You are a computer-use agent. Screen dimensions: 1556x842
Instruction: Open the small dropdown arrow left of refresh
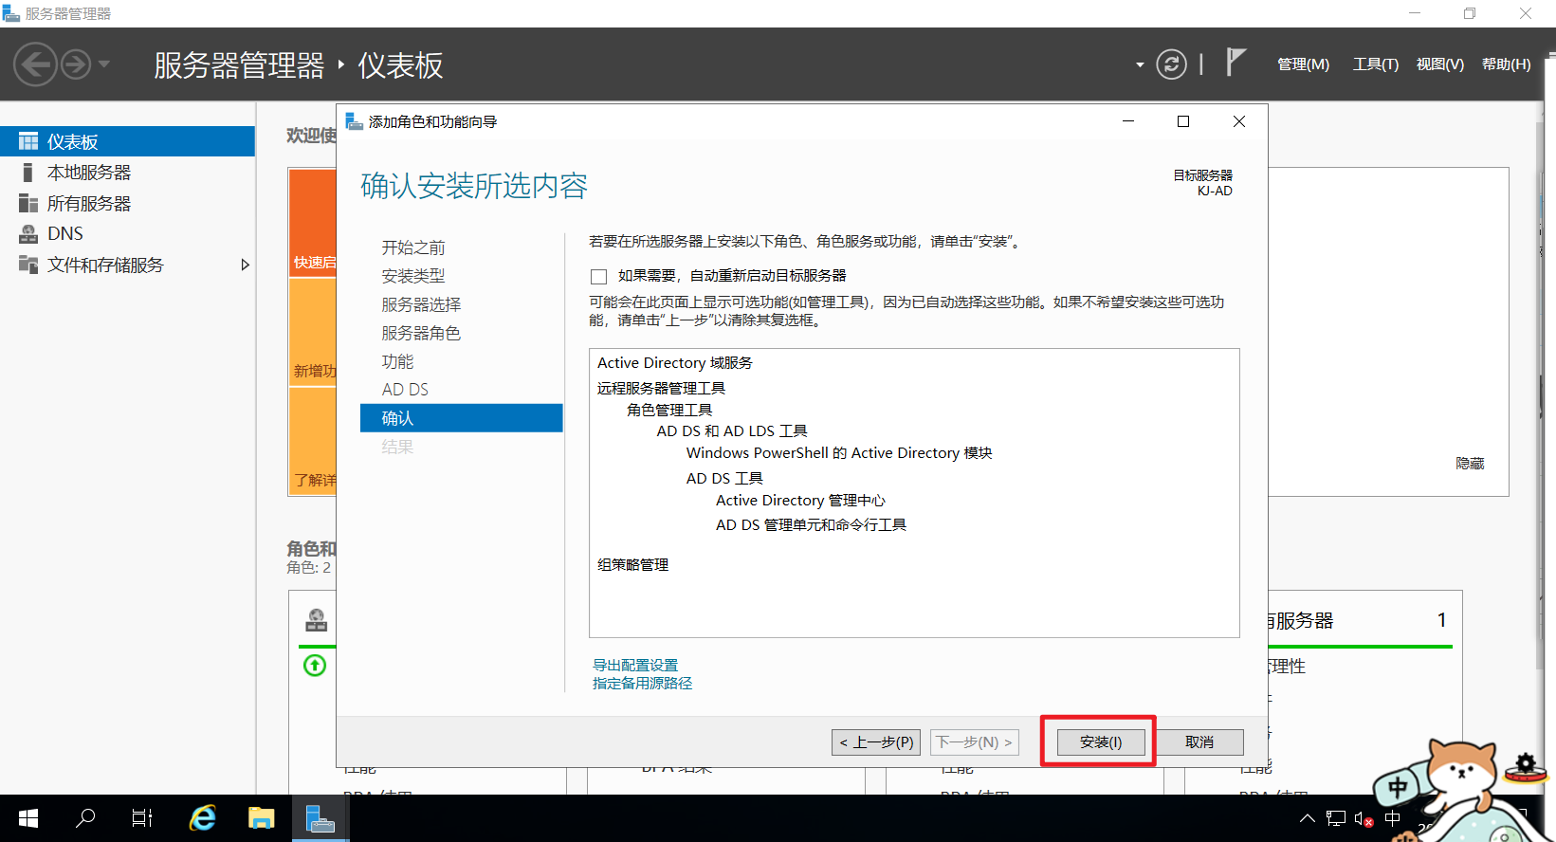pos(1140,65)
